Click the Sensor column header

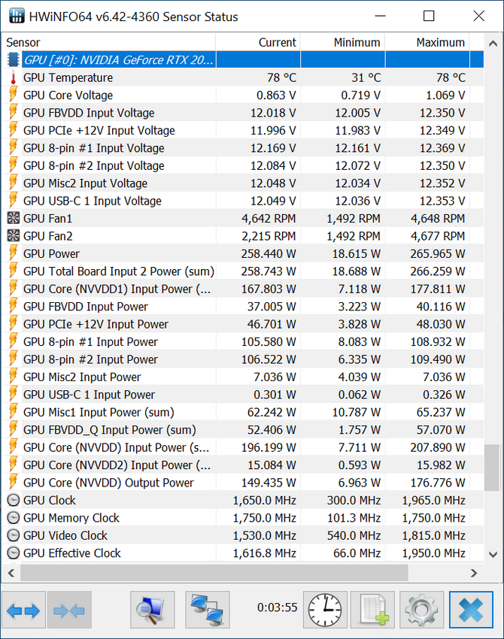point(109,42)
